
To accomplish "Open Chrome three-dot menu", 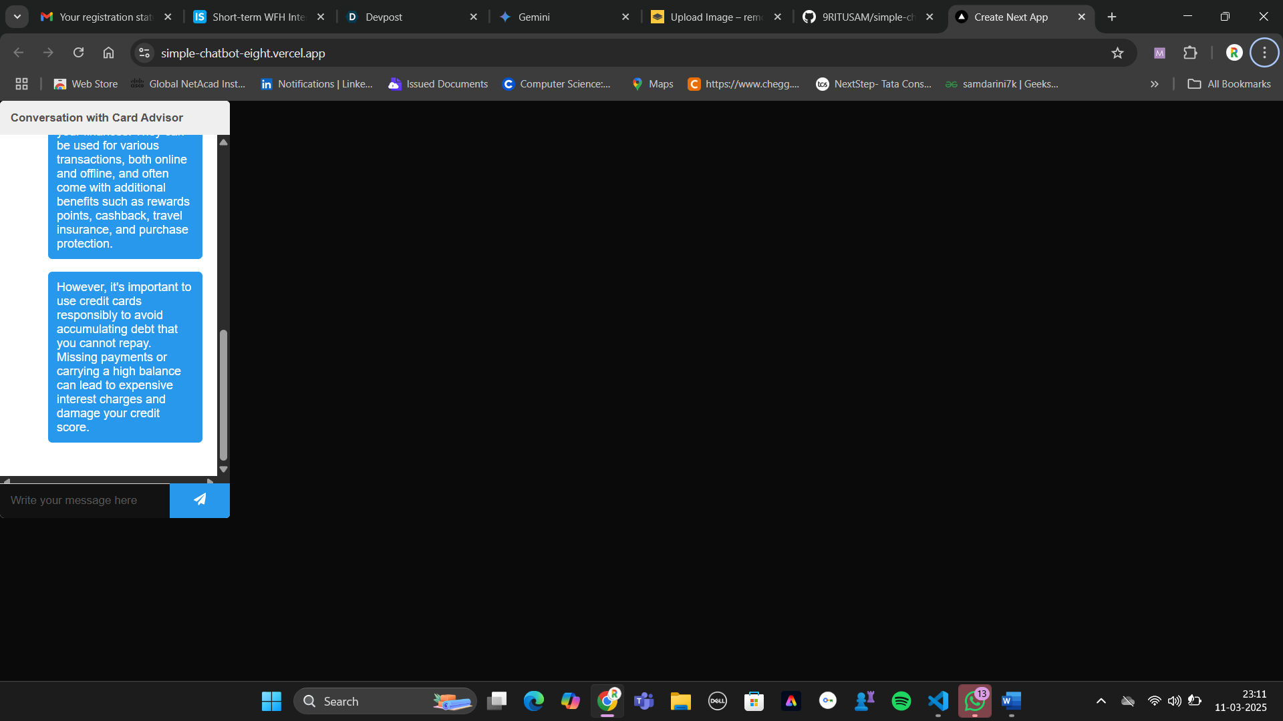I will pos(1264,53).
